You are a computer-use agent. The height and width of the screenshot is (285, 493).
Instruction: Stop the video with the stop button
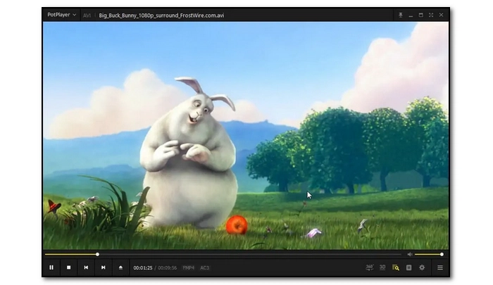click(68, 267)
